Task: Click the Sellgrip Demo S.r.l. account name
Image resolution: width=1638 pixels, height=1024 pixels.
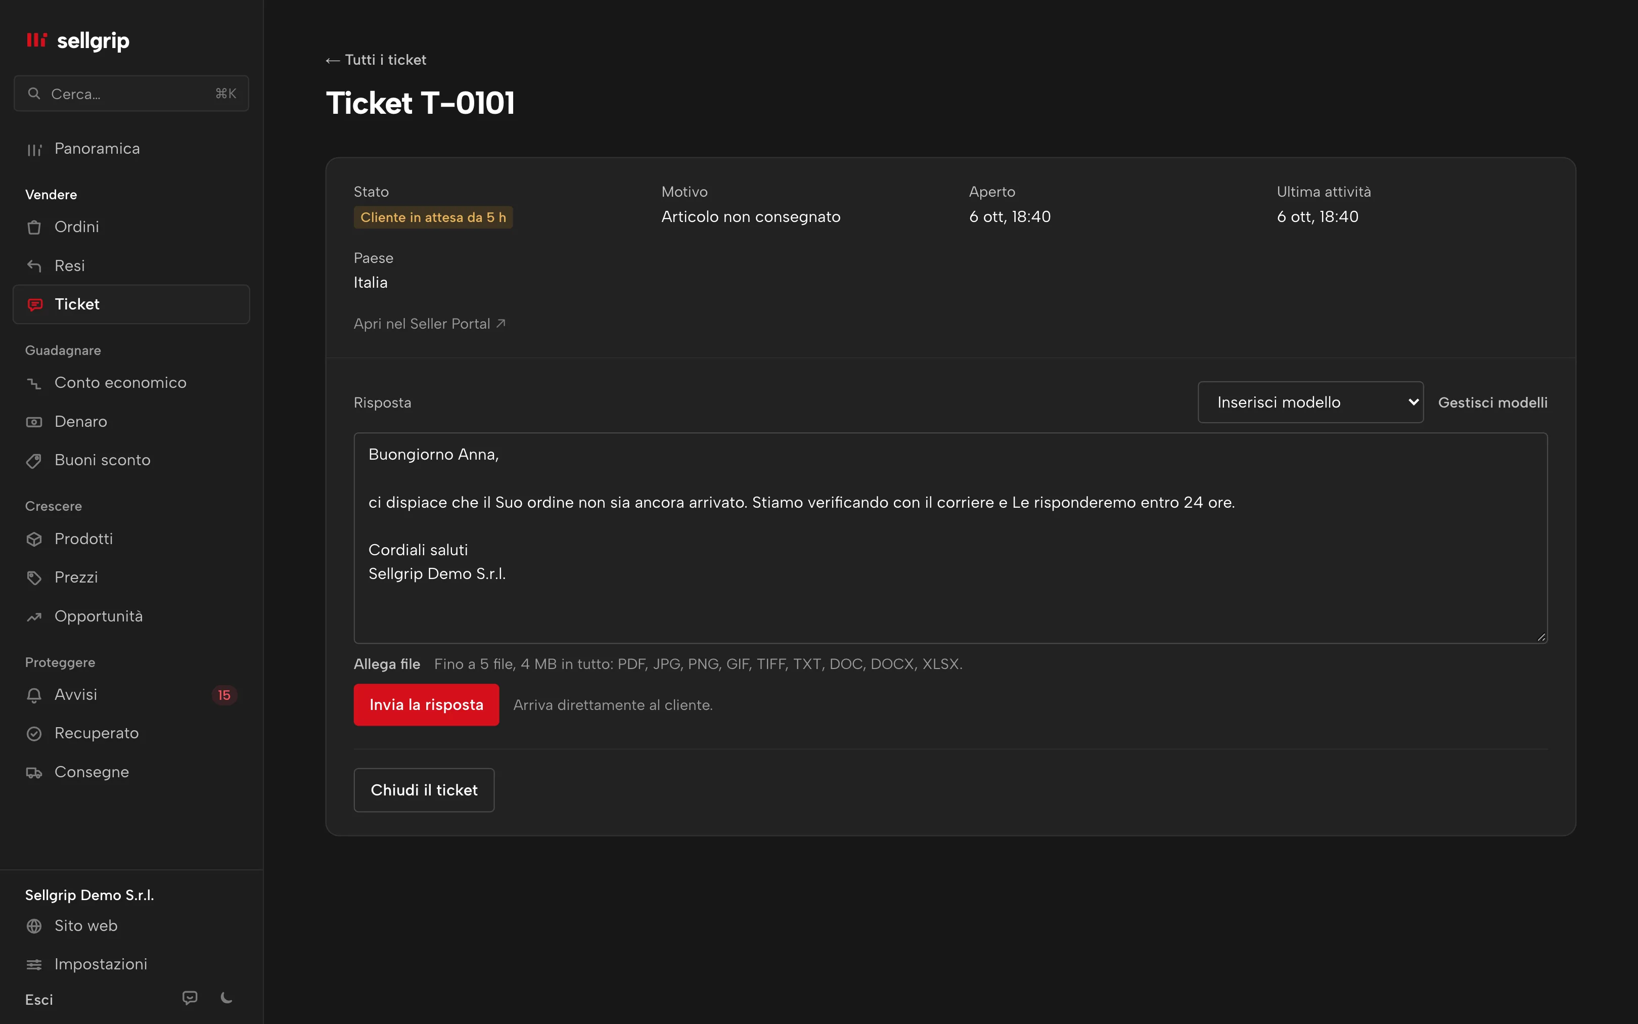Action: tap(89, 895)
